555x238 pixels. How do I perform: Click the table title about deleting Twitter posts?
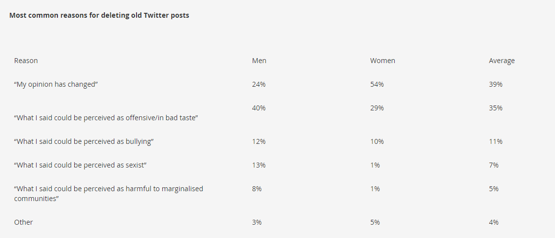99,15
